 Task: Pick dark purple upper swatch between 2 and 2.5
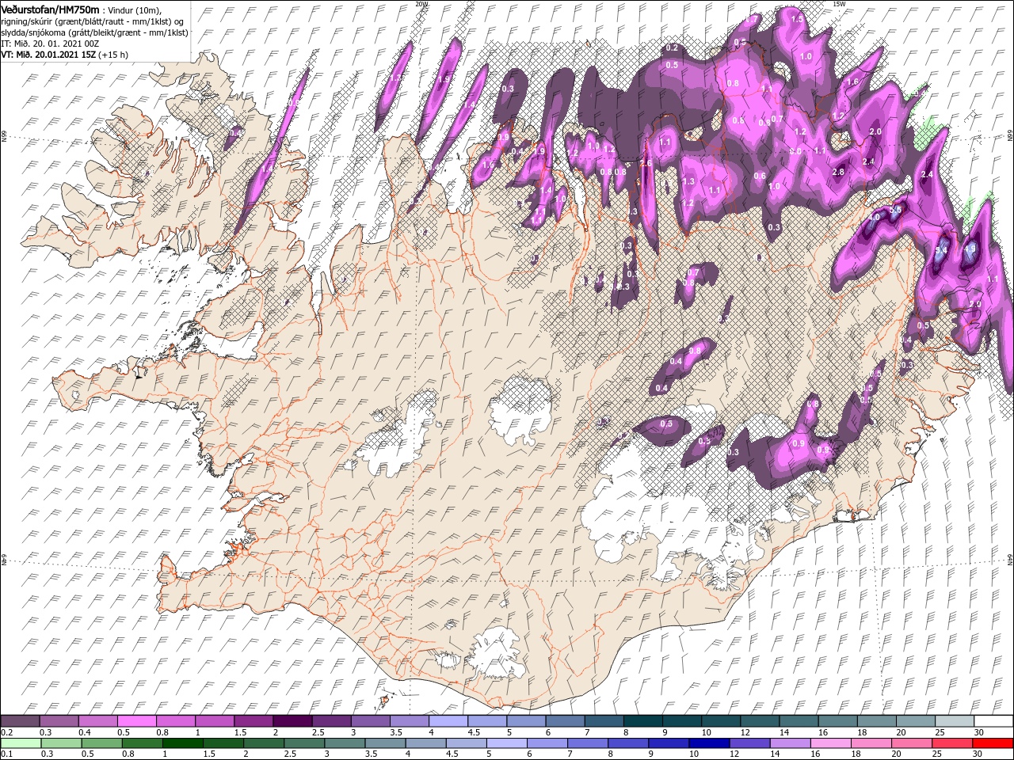pyautogui.click(x=292, y=720)
